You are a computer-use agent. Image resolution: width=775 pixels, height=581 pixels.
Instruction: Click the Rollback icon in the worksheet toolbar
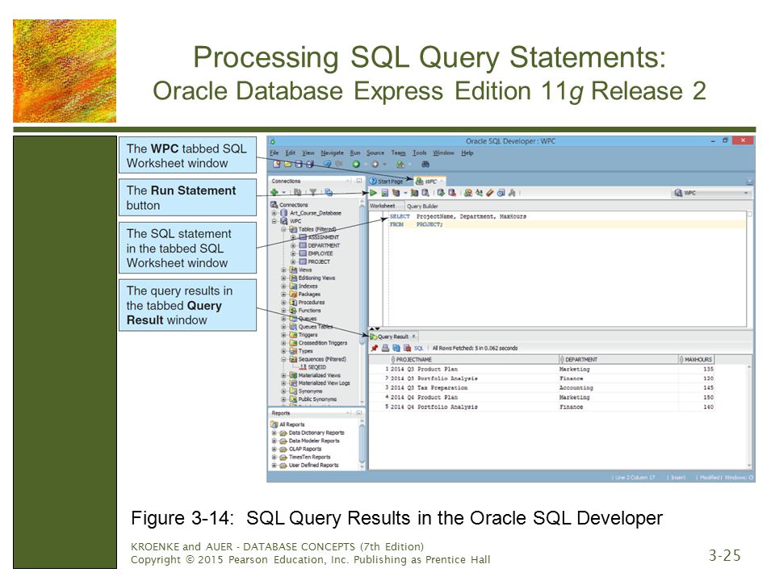[x=451, y=193]
